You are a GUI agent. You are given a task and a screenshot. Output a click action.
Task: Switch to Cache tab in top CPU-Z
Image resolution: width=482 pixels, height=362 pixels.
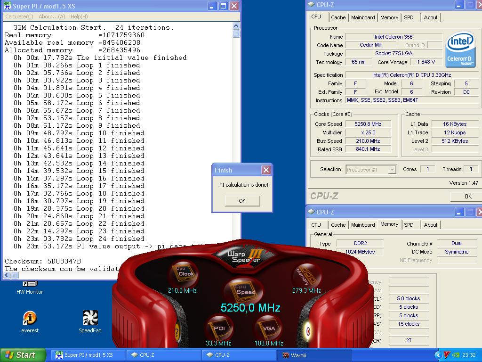click(x=338, y=17)
